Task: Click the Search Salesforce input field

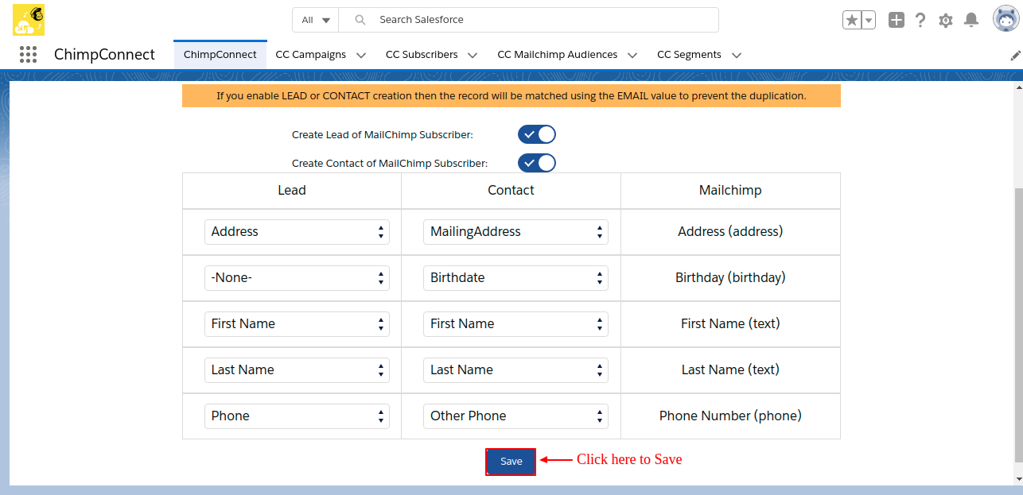Action: (541, 20)
